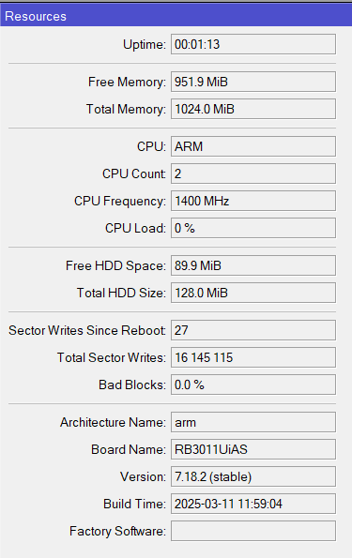Select the Board Name RB3011UiAS field
The width and height of the screenshot is (352, 558).
[253, 449]
